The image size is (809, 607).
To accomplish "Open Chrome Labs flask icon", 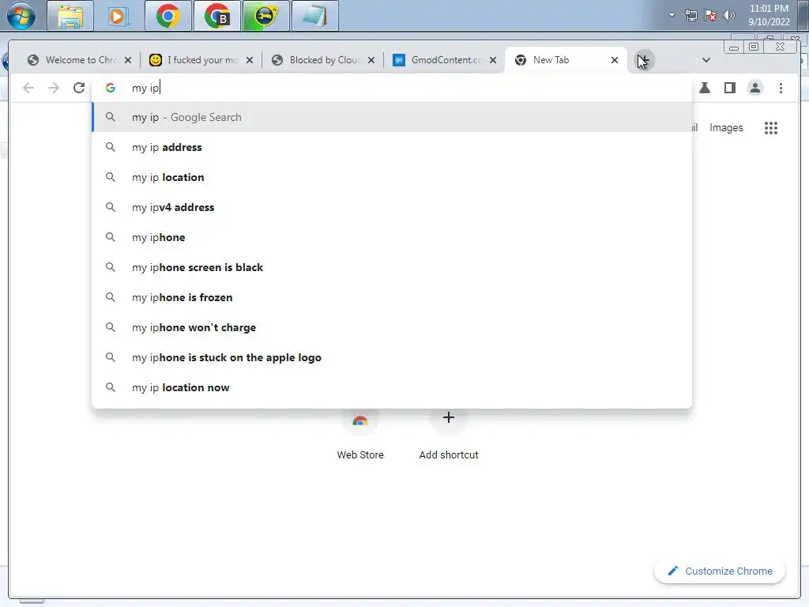I will click(x=704, y=88).
